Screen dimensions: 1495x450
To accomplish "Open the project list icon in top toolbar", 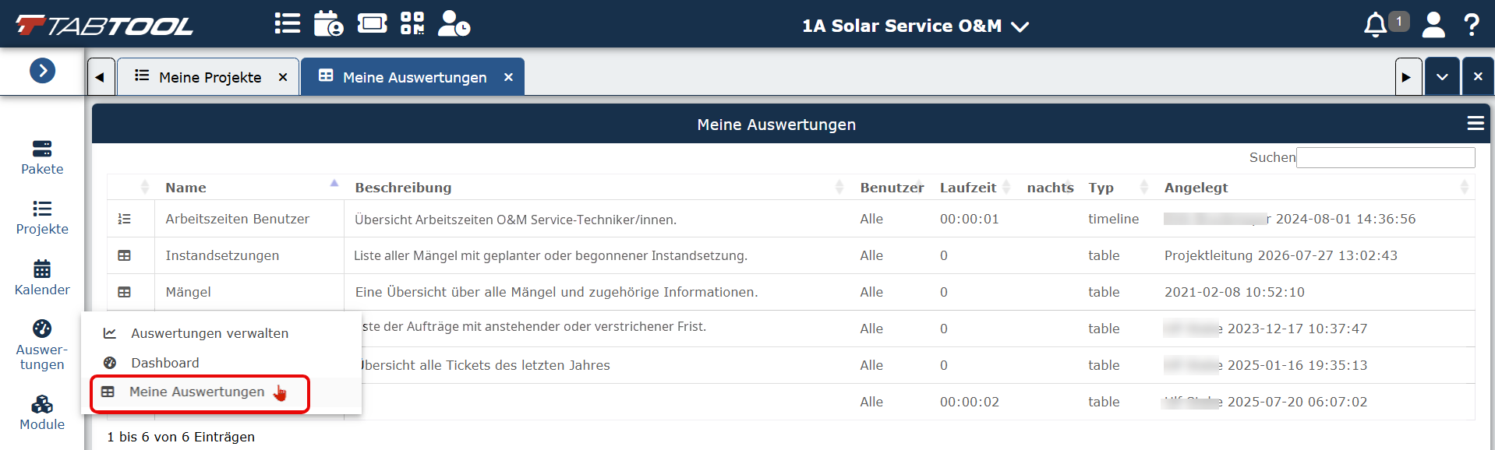I will (287, 23).
